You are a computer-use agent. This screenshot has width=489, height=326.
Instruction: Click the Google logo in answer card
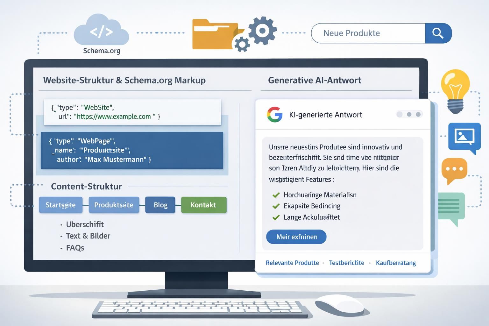(x=274, y=115)
